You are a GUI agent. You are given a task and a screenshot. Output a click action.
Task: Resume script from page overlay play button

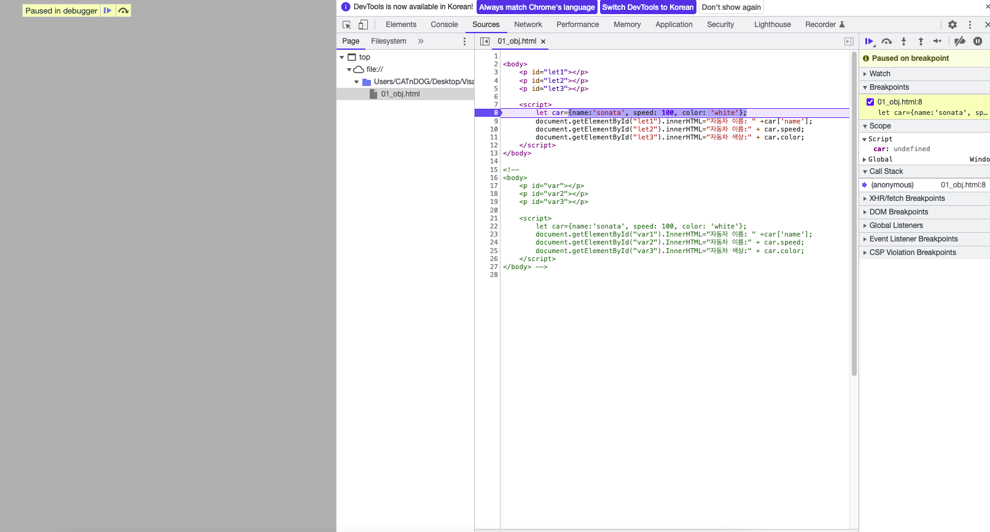[x=107, y=10]
